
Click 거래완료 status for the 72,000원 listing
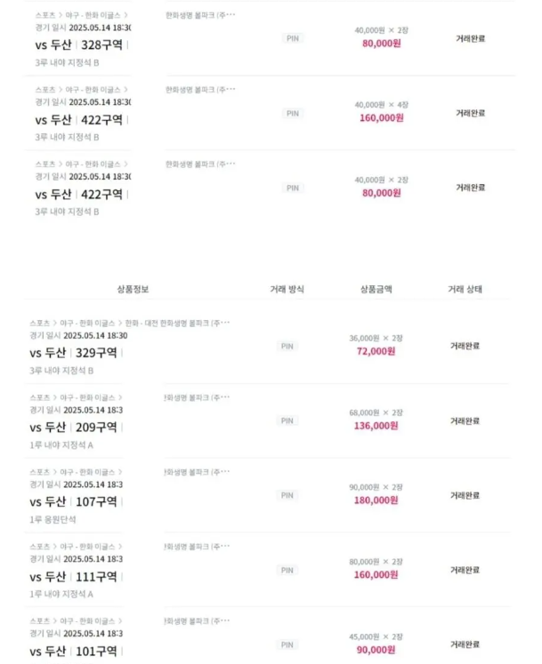[x=465, y=346]
